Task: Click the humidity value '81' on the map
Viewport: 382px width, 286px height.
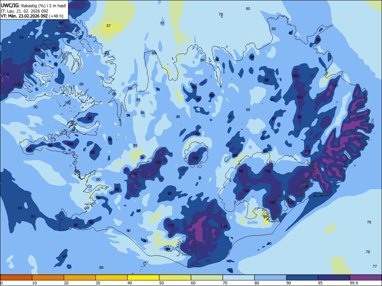Action: 162,23
